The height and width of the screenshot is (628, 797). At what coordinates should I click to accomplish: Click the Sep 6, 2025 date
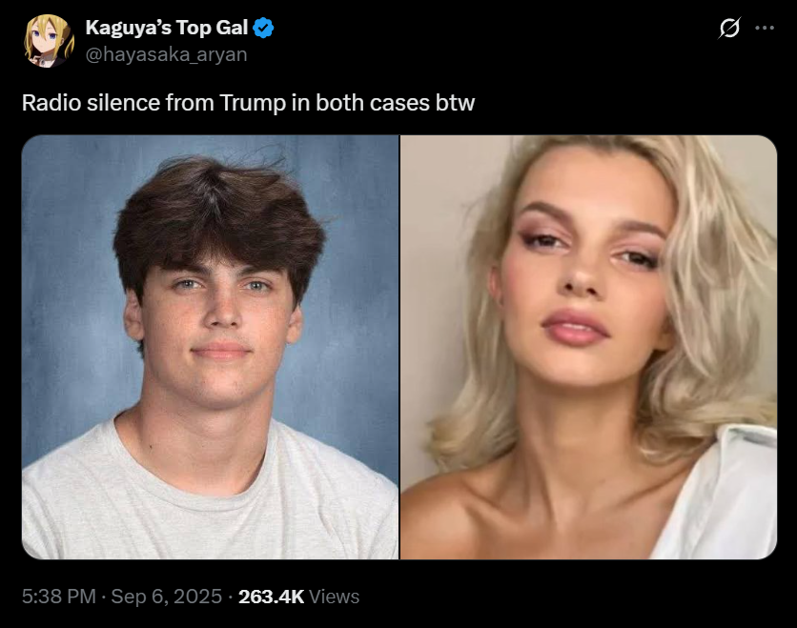(167, 597)
